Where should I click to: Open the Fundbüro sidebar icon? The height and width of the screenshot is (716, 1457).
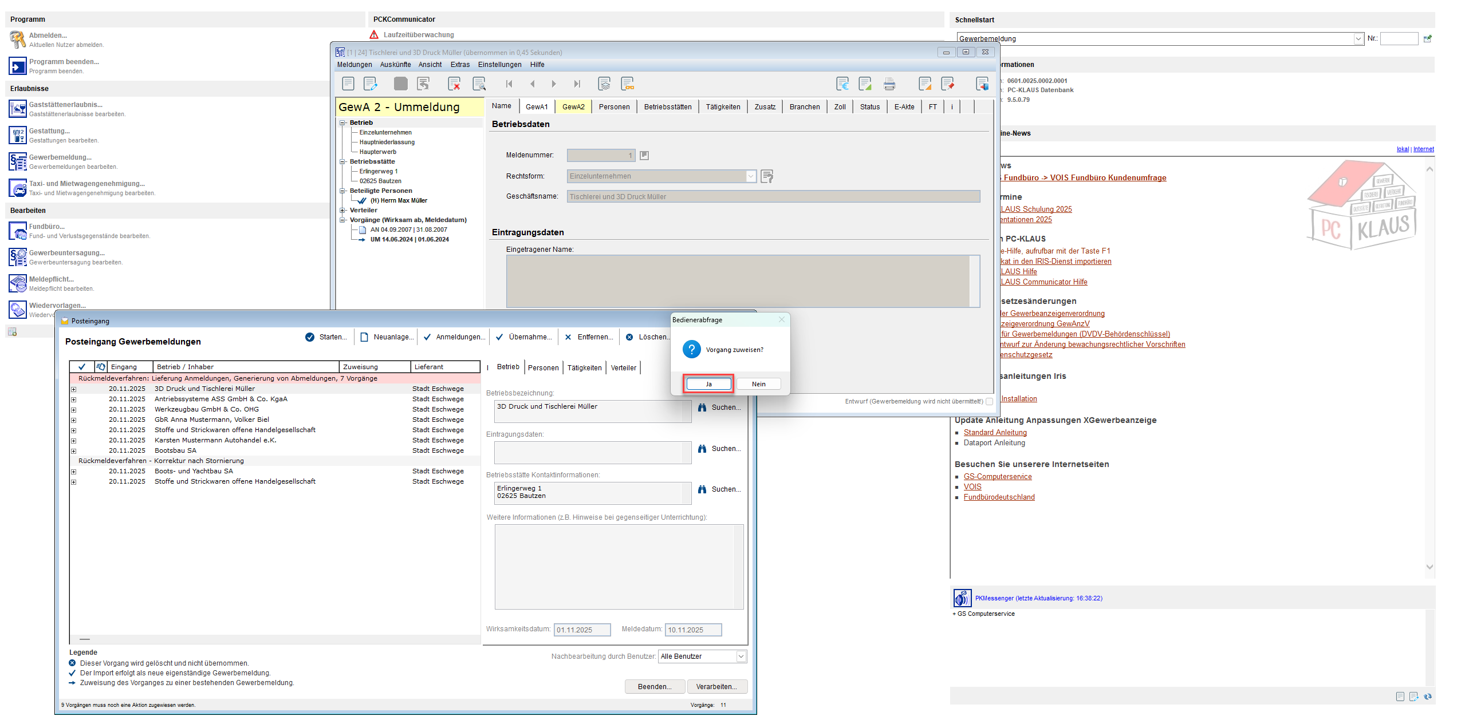[x=18, y=230]
